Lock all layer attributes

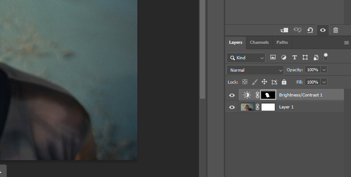pos(284,82)
